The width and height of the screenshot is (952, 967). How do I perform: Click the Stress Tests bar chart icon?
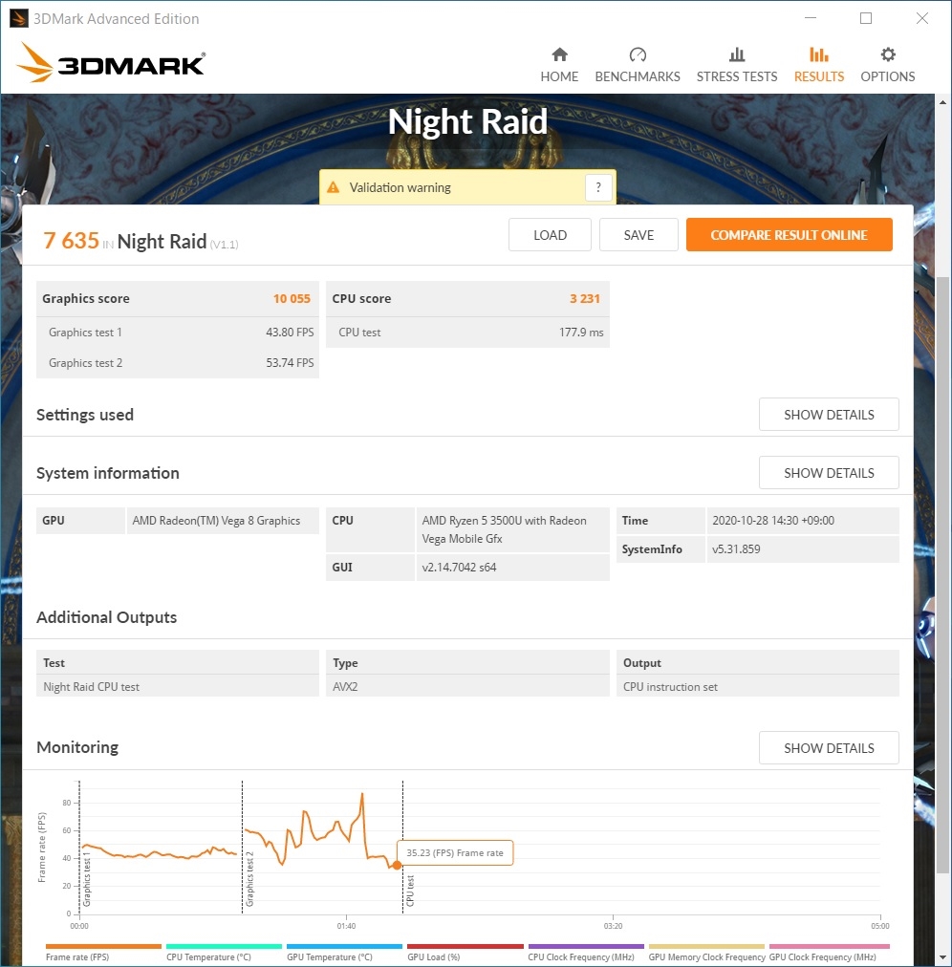point(737,54)
